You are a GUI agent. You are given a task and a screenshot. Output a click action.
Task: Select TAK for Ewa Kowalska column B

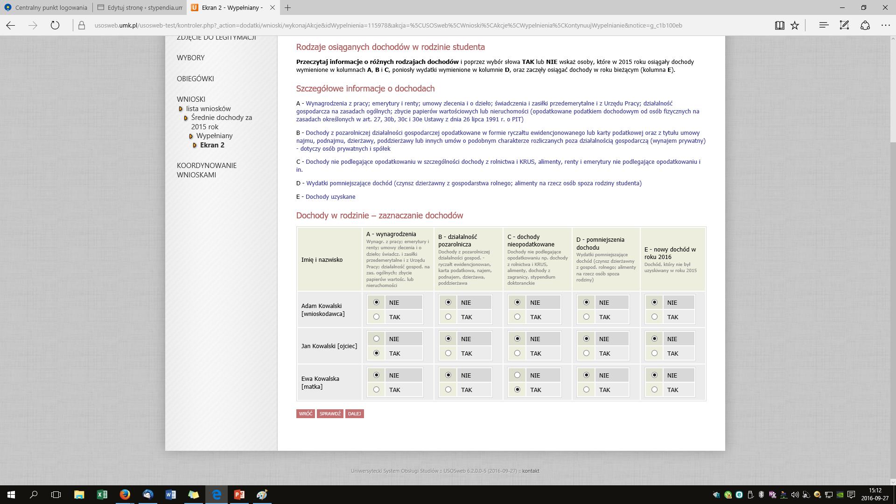[448, 390]
